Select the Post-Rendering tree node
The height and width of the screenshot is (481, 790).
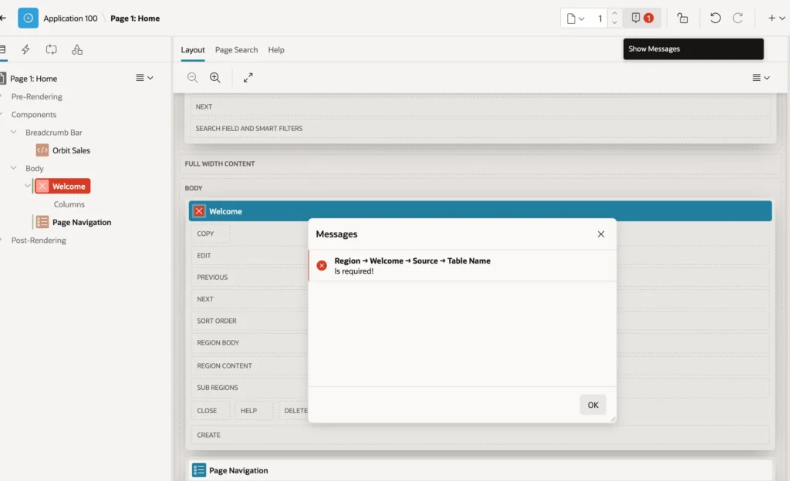(39, 240)
